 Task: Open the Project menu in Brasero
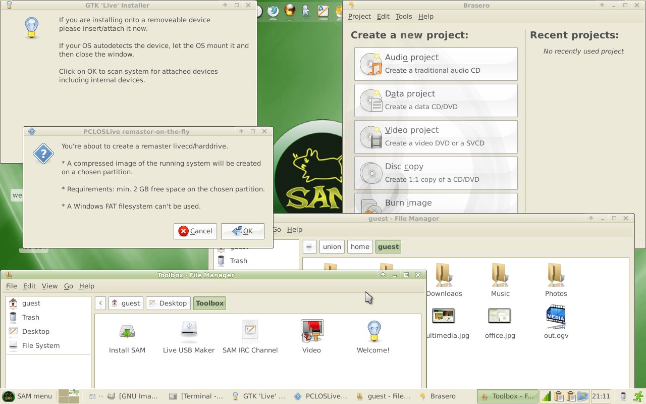point(359,16)
